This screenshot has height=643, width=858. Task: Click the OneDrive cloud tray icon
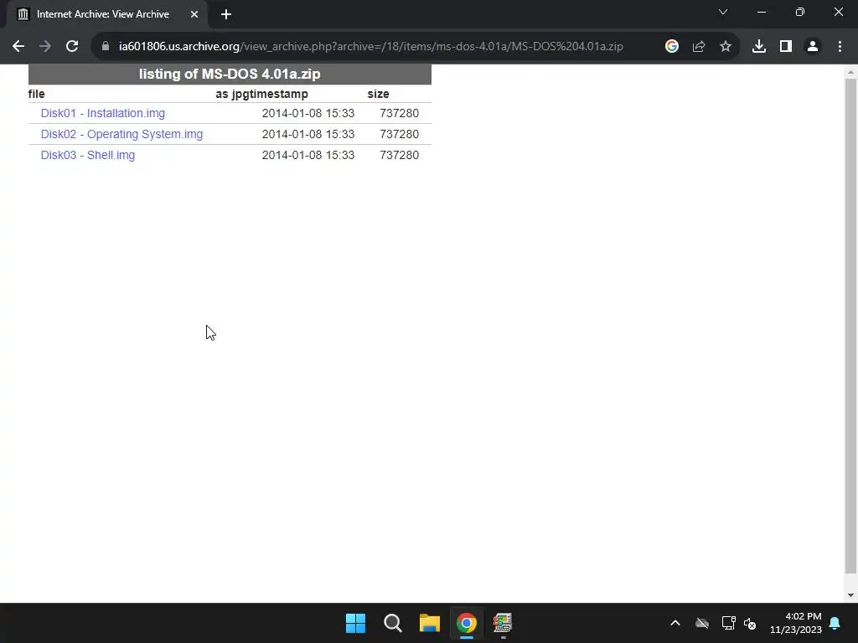pos(702,623)
